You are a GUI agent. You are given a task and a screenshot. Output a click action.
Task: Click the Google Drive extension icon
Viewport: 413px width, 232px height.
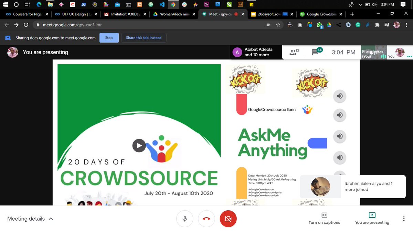pyautogui.click(x=329, y=25)
